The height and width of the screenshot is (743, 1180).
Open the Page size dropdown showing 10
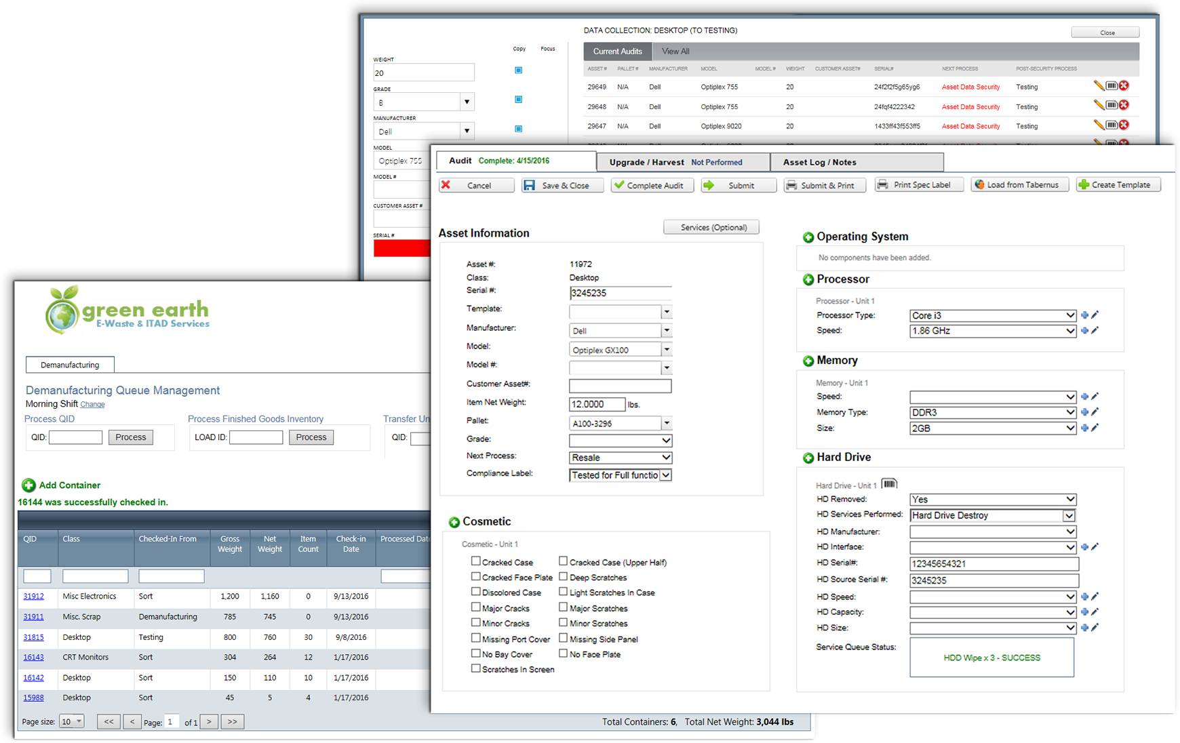point(71,721)
